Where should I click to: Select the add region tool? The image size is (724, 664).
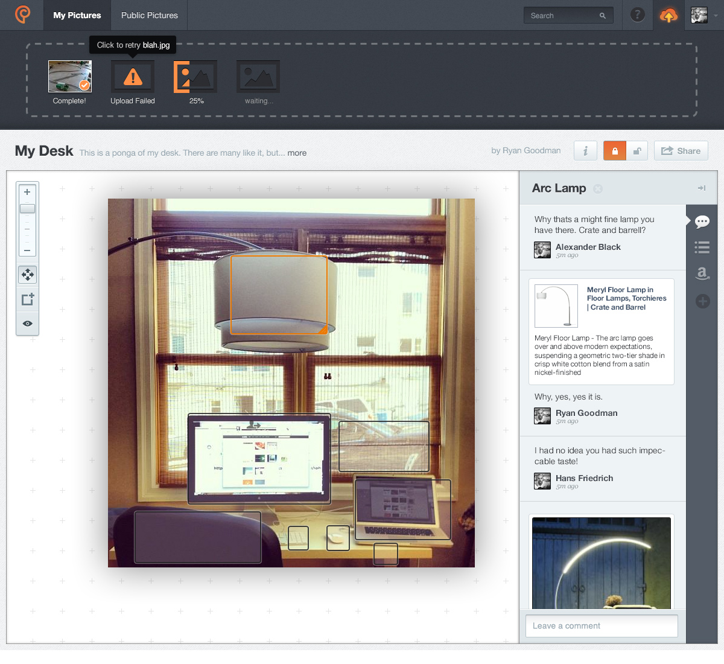[x=27, y=299]
